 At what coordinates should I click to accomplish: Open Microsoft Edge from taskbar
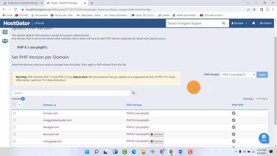tap(134, 152)
